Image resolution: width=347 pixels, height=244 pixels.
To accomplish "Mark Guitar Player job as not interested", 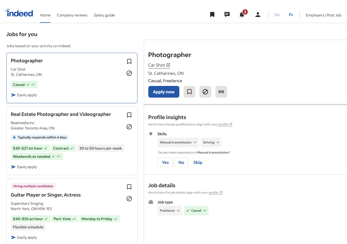I will [129, 199].
